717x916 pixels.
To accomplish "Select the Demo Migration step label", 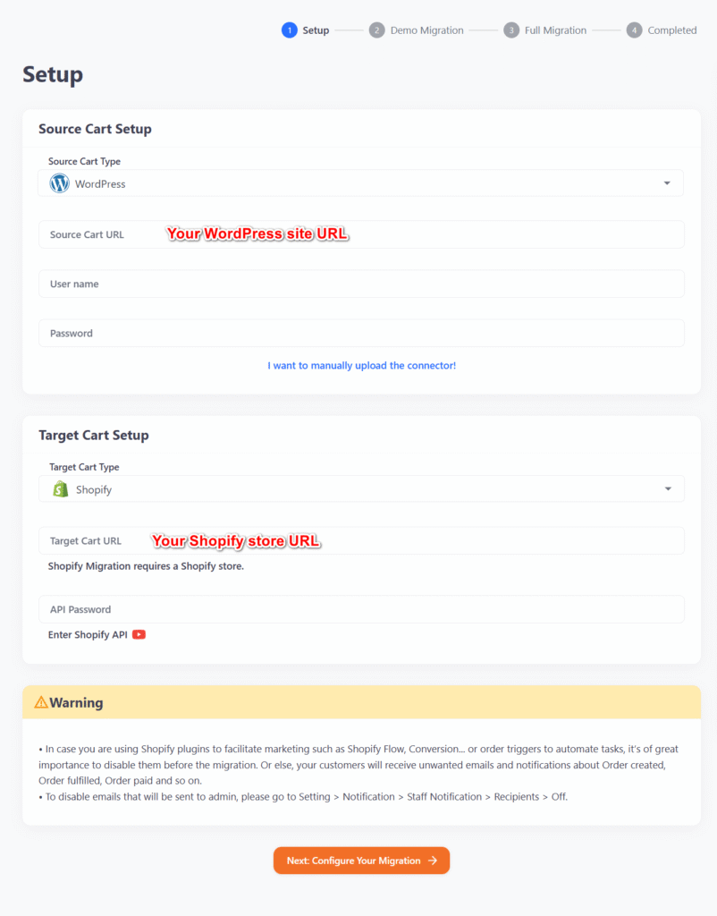I will pyautogui.click(x=426, y=30).
